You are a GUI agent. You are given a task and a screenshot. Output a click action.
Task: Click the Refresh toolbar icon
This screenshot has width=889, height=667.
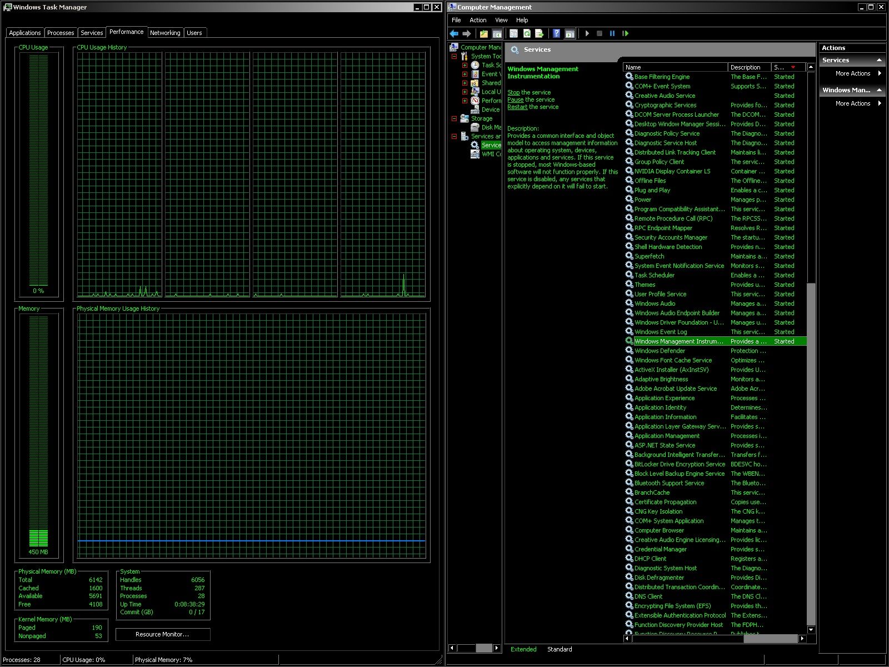point(527,34)
